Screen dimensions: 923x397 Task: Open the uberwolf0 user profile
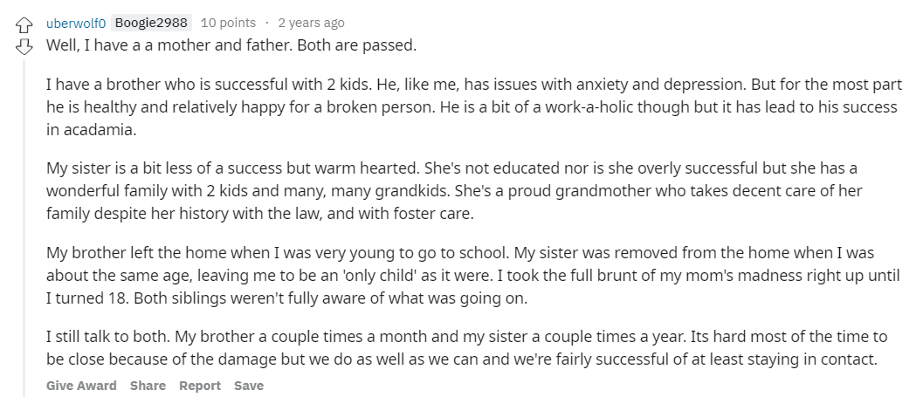[x=77, y=23]
